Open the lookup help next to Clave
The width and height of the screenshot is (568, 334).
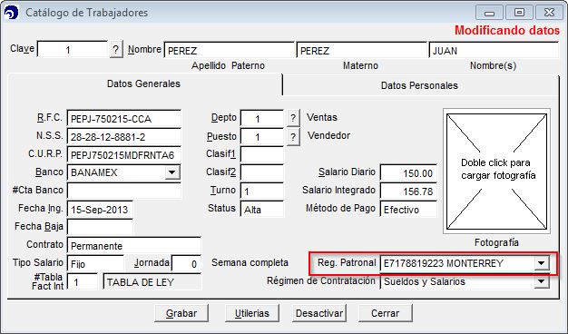[x=116, y=49]
